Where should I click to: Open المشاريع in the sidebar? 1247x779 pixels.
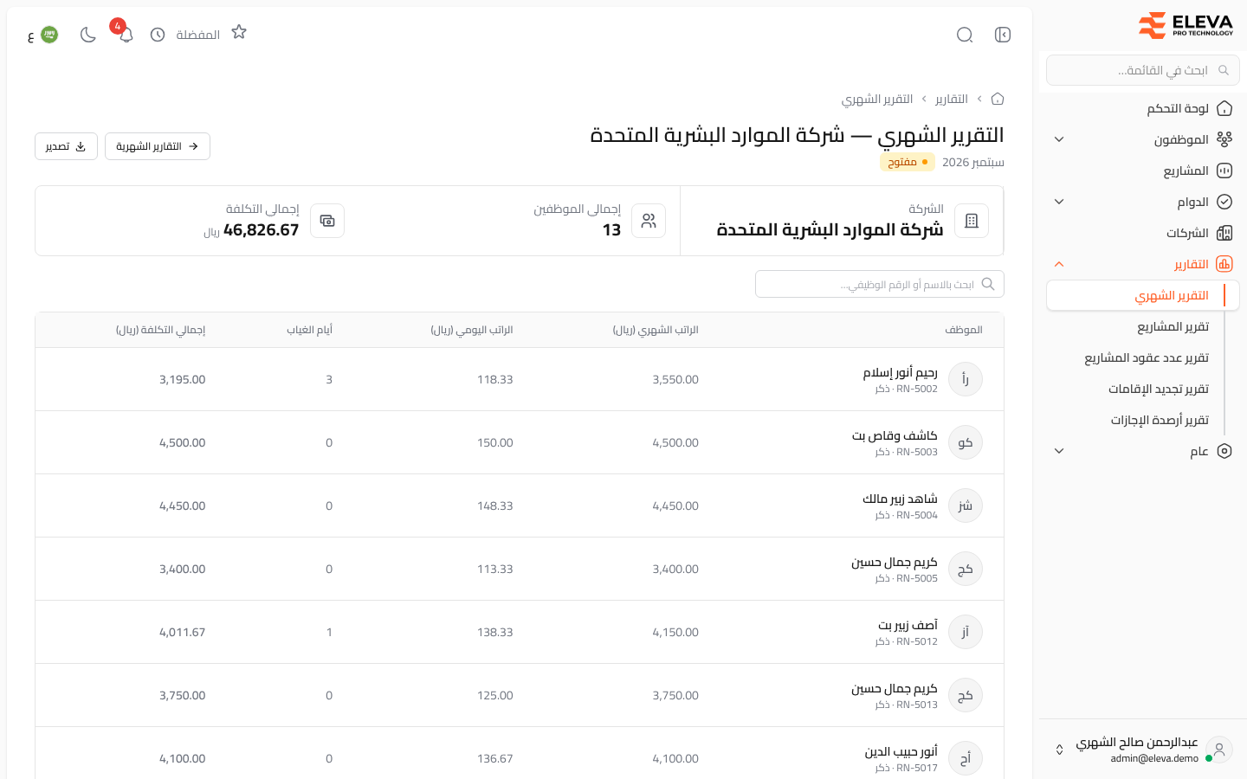[1143, 171]
